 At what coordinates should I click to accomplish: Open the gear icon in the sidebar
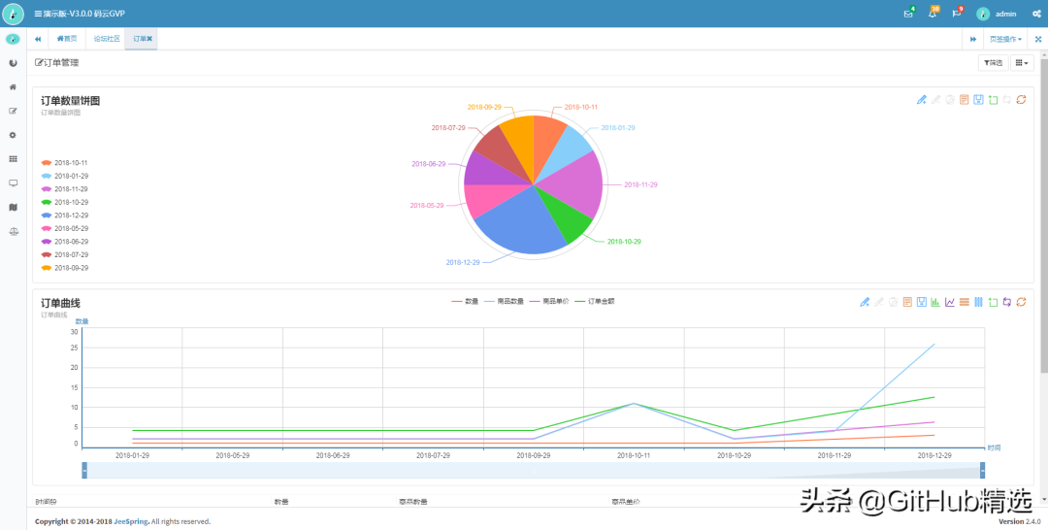coord(13,135)
